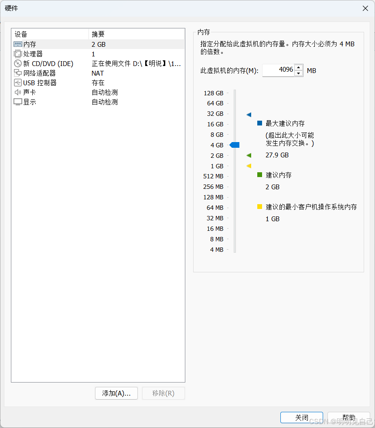
Task: Click the 16 MB slider scale label
Action: [x=215, y=229]
